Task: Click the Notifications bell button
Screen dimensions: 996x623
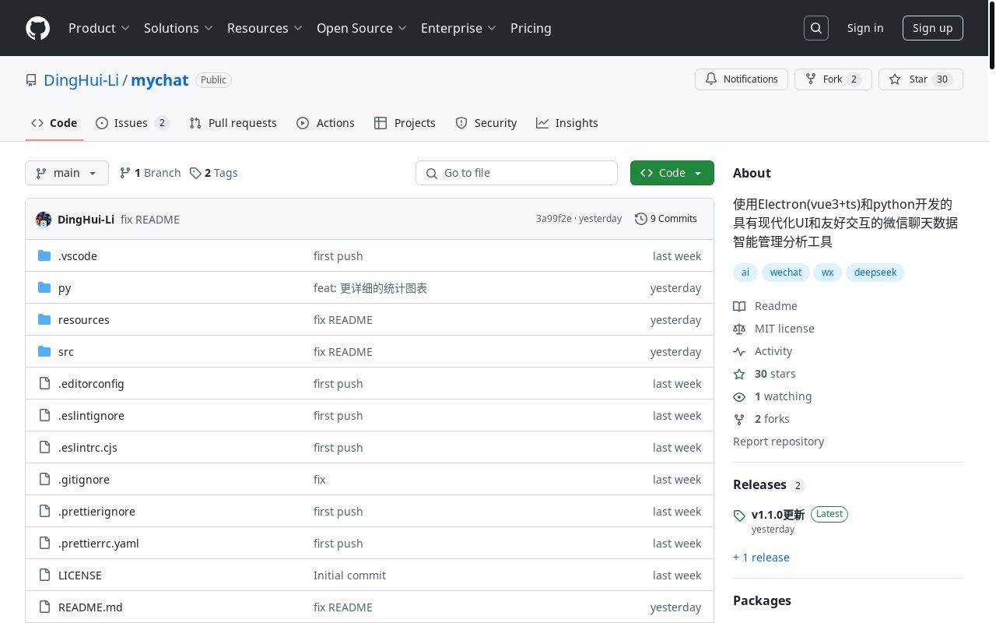Action: tap(742, 79)
